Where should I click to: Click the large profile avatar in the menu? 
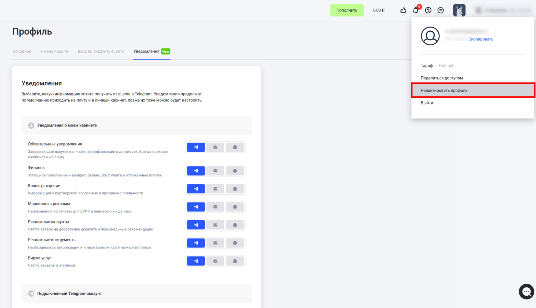(x=430, y=36)
